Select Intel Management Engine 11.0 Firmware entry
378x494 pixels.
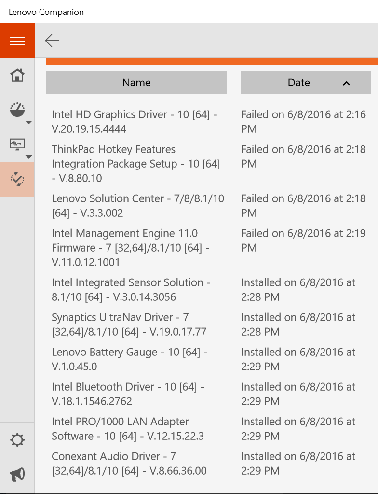[x=131, y=248]
